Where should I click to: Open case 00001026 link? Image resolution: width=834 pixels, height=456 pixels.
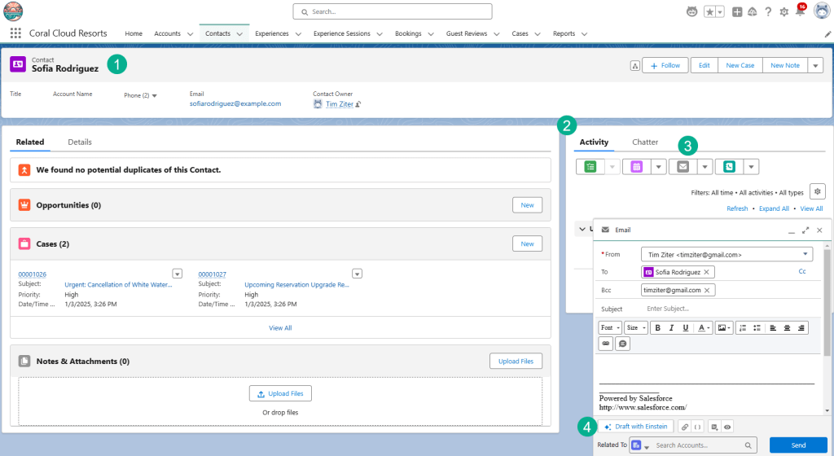(x=33, y=274)
